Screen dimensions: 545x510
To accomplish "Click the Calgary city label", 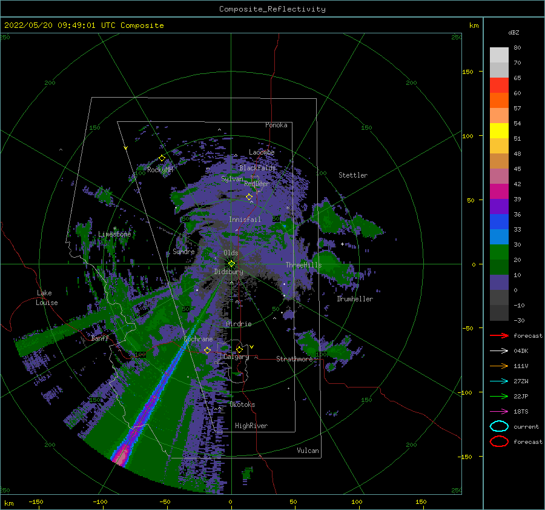I will click(236, 357).
